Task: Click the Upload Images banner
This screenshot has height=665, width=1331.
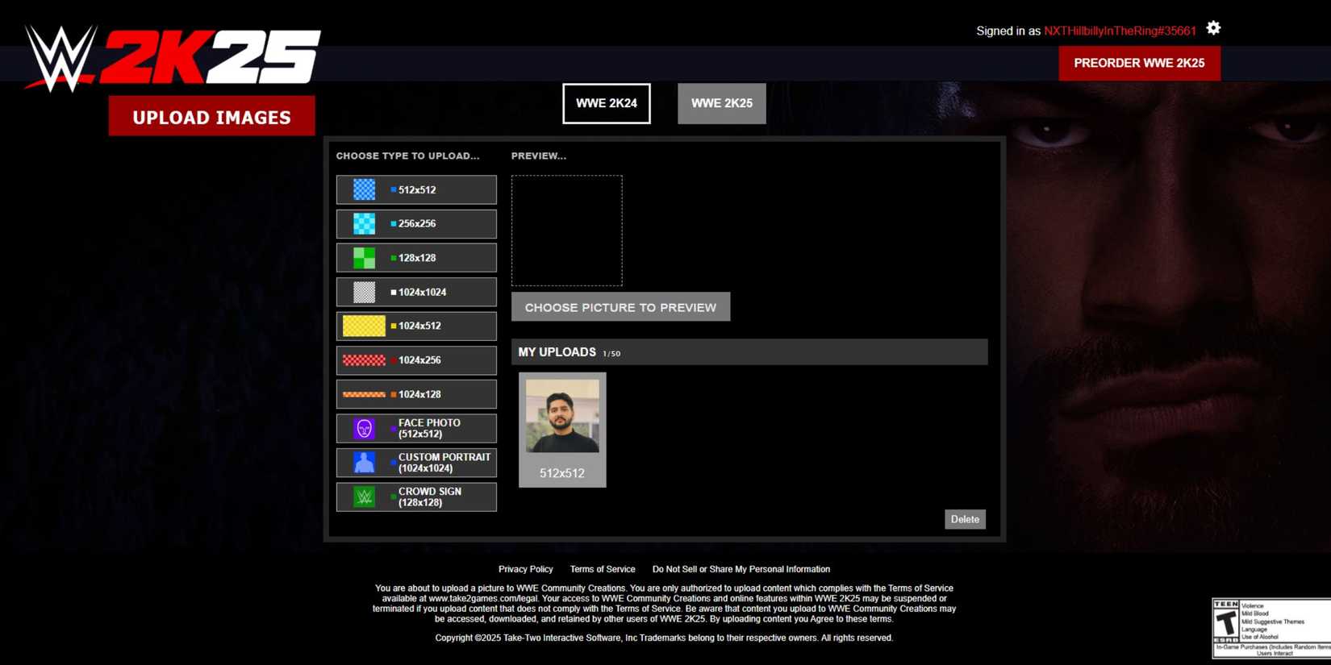Action: 212,117
